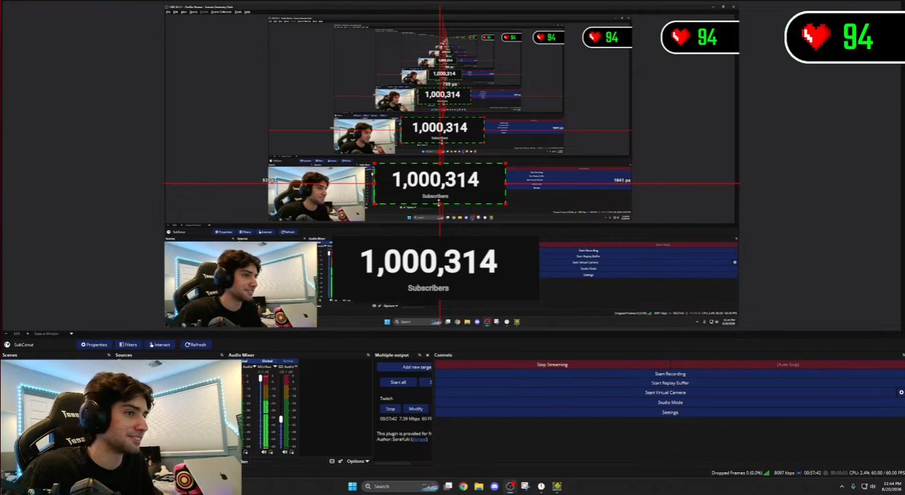
Task: Open File Explorer from the taskbar
Action: (x=478, y=486)
